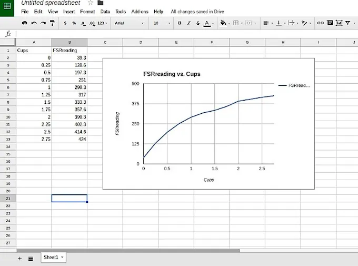Open vertical align options
The image size is (358, 266).
[x=279, y=23]
